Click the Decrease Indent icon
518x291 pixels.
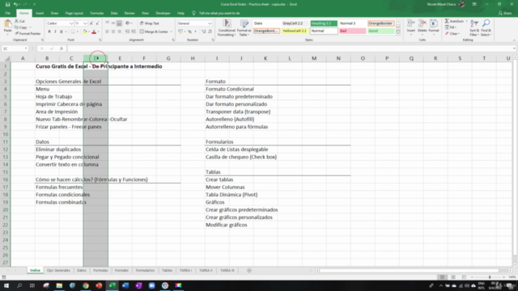tap(128, 32)
